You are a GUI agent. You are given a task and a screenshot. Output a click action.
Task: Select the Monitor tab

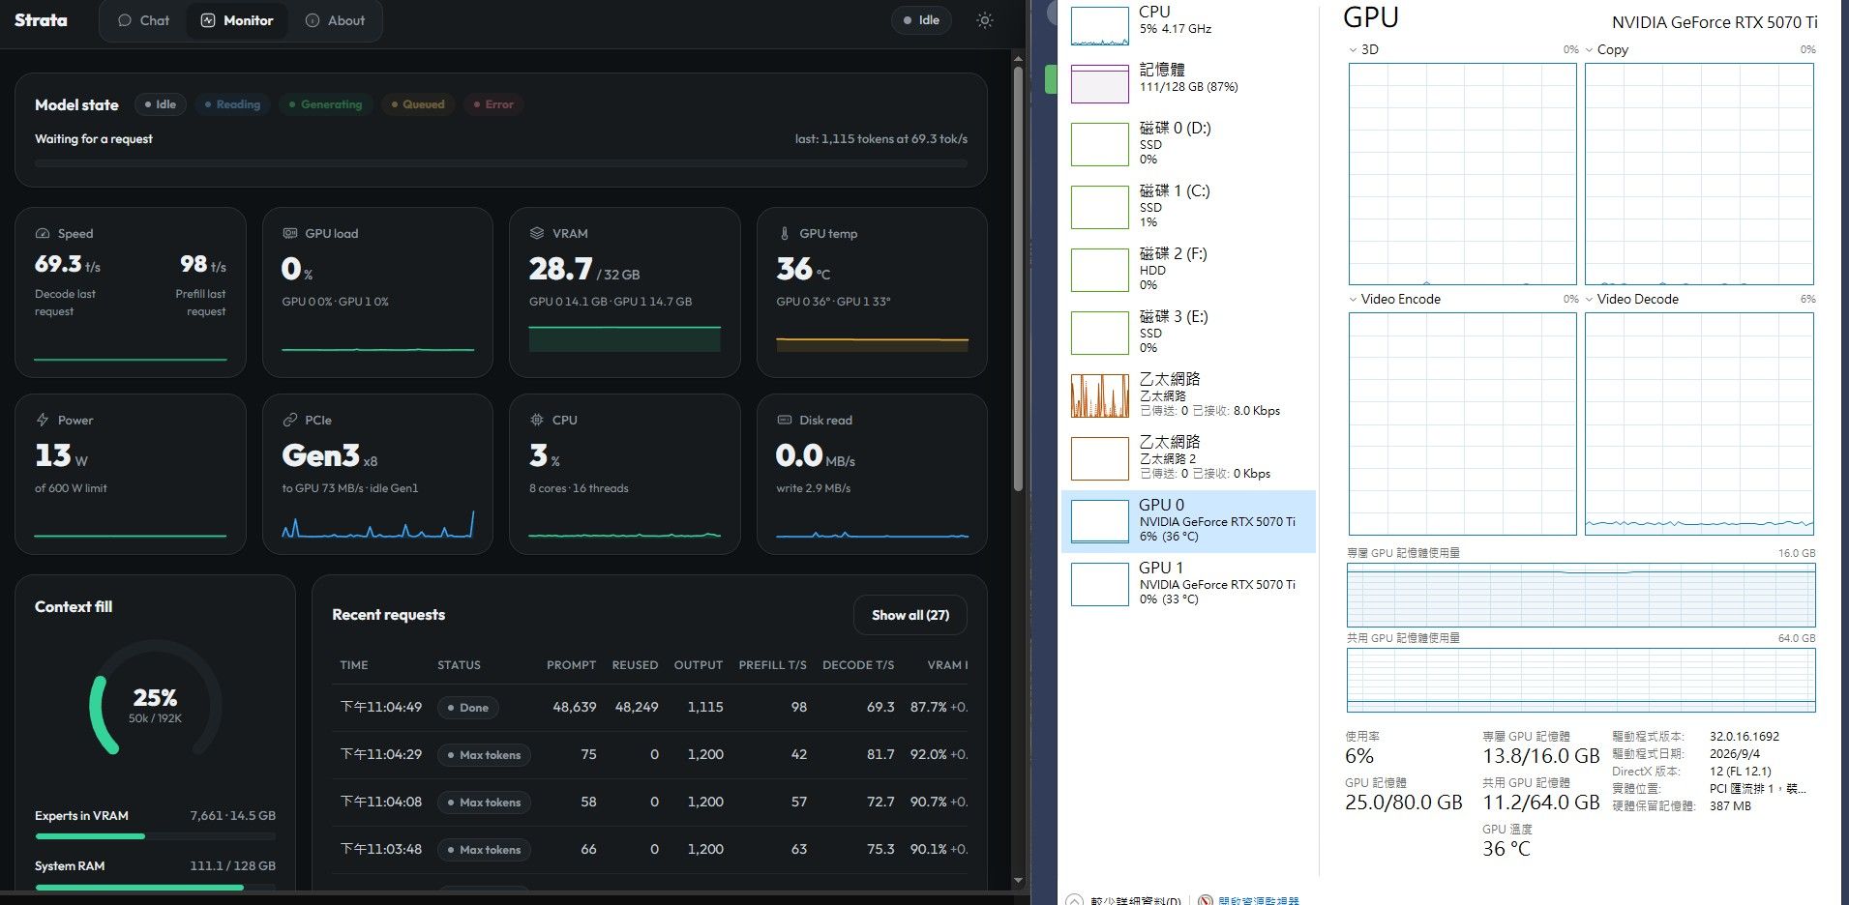(236, 20)
